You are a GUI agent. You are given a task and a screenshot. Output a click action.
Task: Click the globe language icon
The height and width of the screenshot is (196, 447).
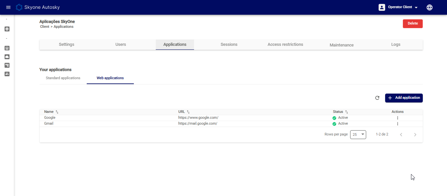coord(430,7)
